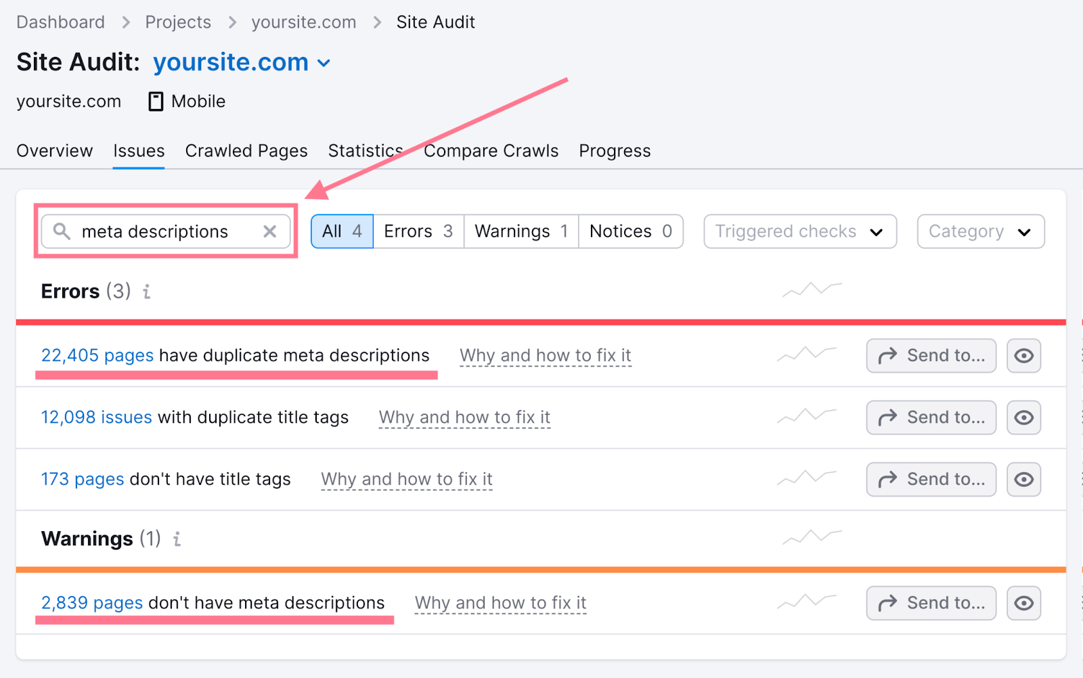Image resolution: width=1083 pixels, height=678 pixels.
Task: Click Why and how to fix it for missing title tags
Action: (x=406, y=479)
